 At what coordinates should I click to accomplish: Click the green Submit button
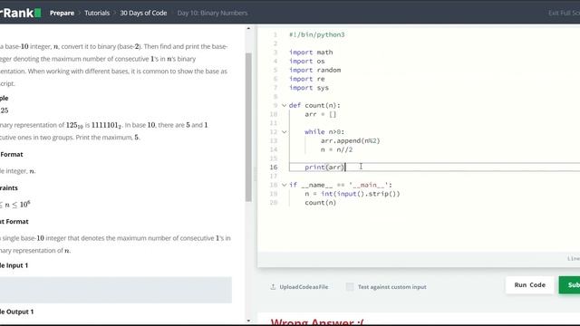tap(569, 285)
